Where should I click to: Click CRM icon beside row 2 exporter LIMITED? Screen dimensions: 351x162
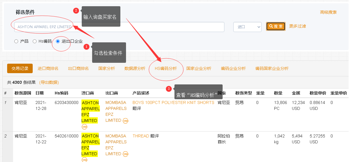125,154
